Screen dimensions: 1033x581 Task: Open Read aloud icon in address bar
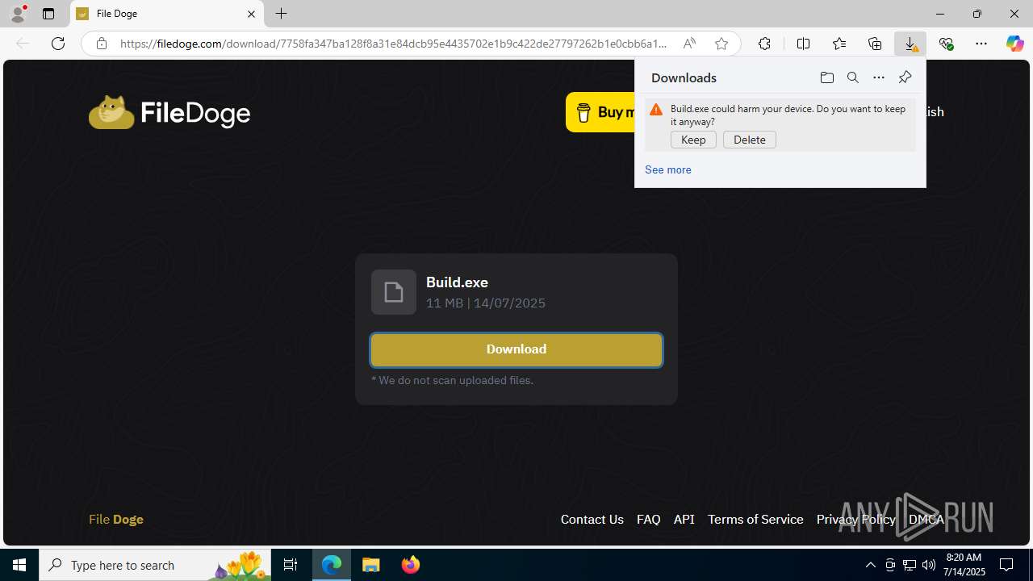(x=689, y=44)
